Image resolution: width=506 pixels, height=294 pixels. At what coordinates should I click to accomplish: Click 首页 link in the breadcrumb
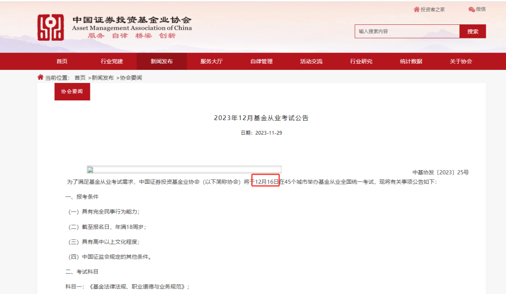78,77
